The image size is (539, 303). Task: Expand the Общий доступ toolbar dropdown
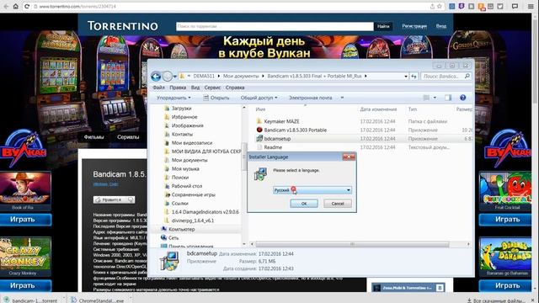259,98
